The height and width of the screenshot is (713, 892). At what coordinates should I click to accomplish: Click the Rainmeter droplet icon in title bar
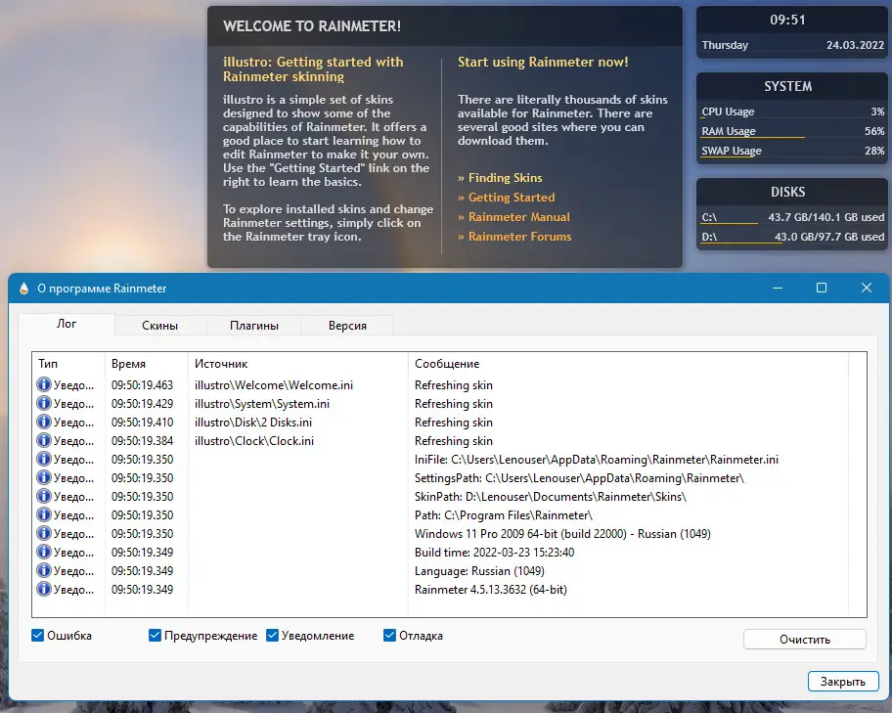coord(23,289)
